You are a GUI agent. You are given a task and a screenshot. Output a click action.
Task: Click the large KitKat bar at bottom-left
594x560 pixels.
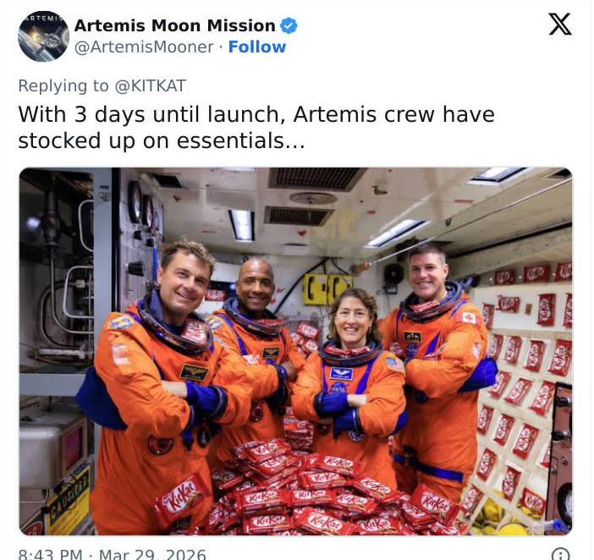[x=181, y=499]
